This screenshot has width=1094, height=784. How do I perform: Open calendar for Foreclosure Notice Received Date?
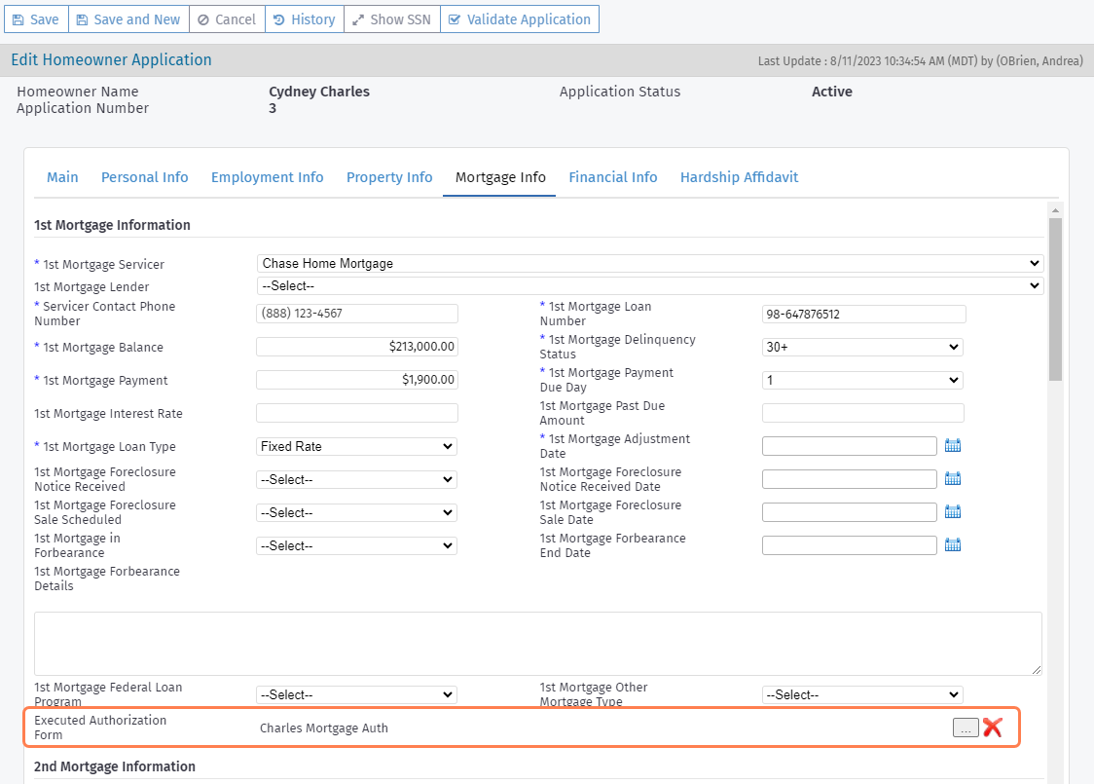tap(953, 478)
